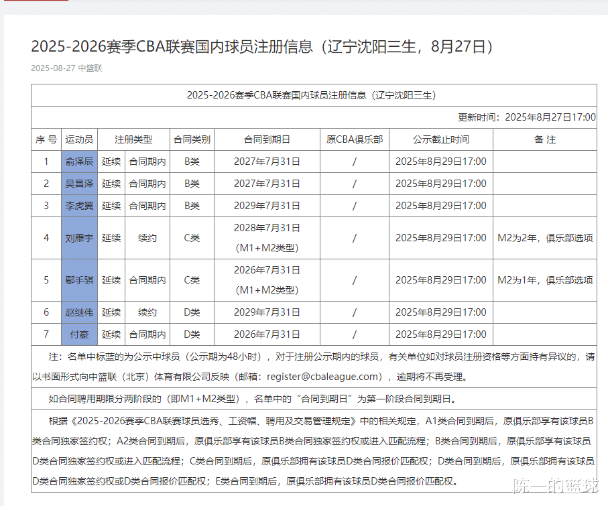This screenshot has width=608, height=506.
Task: Click the slash in 李虎翼's 原CBA俱乐部 cell
Action: tap(355, 206)
